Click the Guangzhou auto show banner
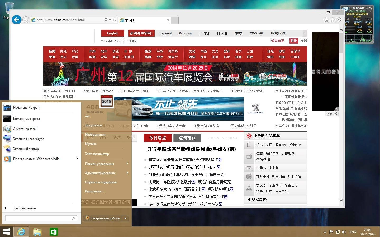 point(175,74)
